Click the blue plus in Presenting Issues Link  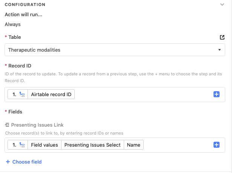tap(216, 145)
